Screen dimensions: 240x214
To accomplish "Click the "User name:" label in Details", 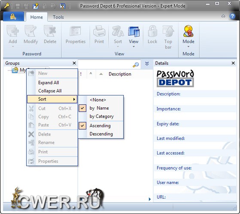I will 167,183.
